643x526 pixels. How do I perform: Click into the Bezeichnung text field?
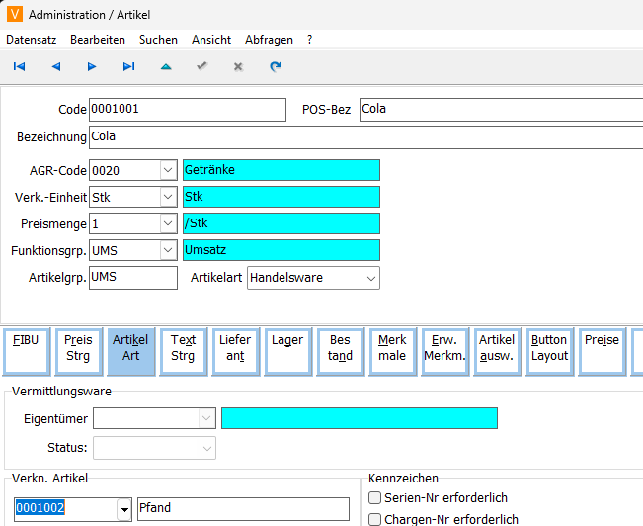coord(365,136)
